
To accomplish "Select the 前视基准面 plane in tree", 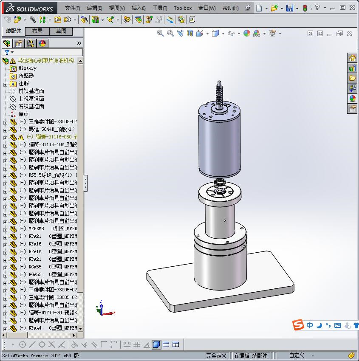I will [31, 91].
